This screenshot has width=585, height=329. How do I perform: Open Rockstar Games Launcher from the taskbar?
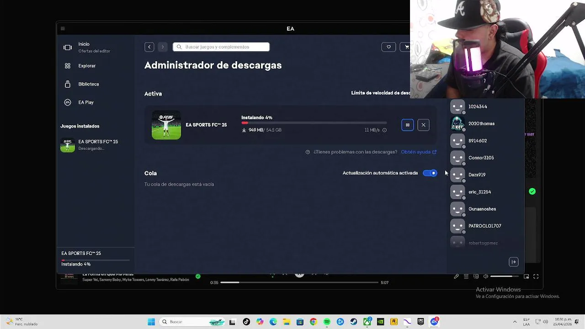(x=394, y=322)
